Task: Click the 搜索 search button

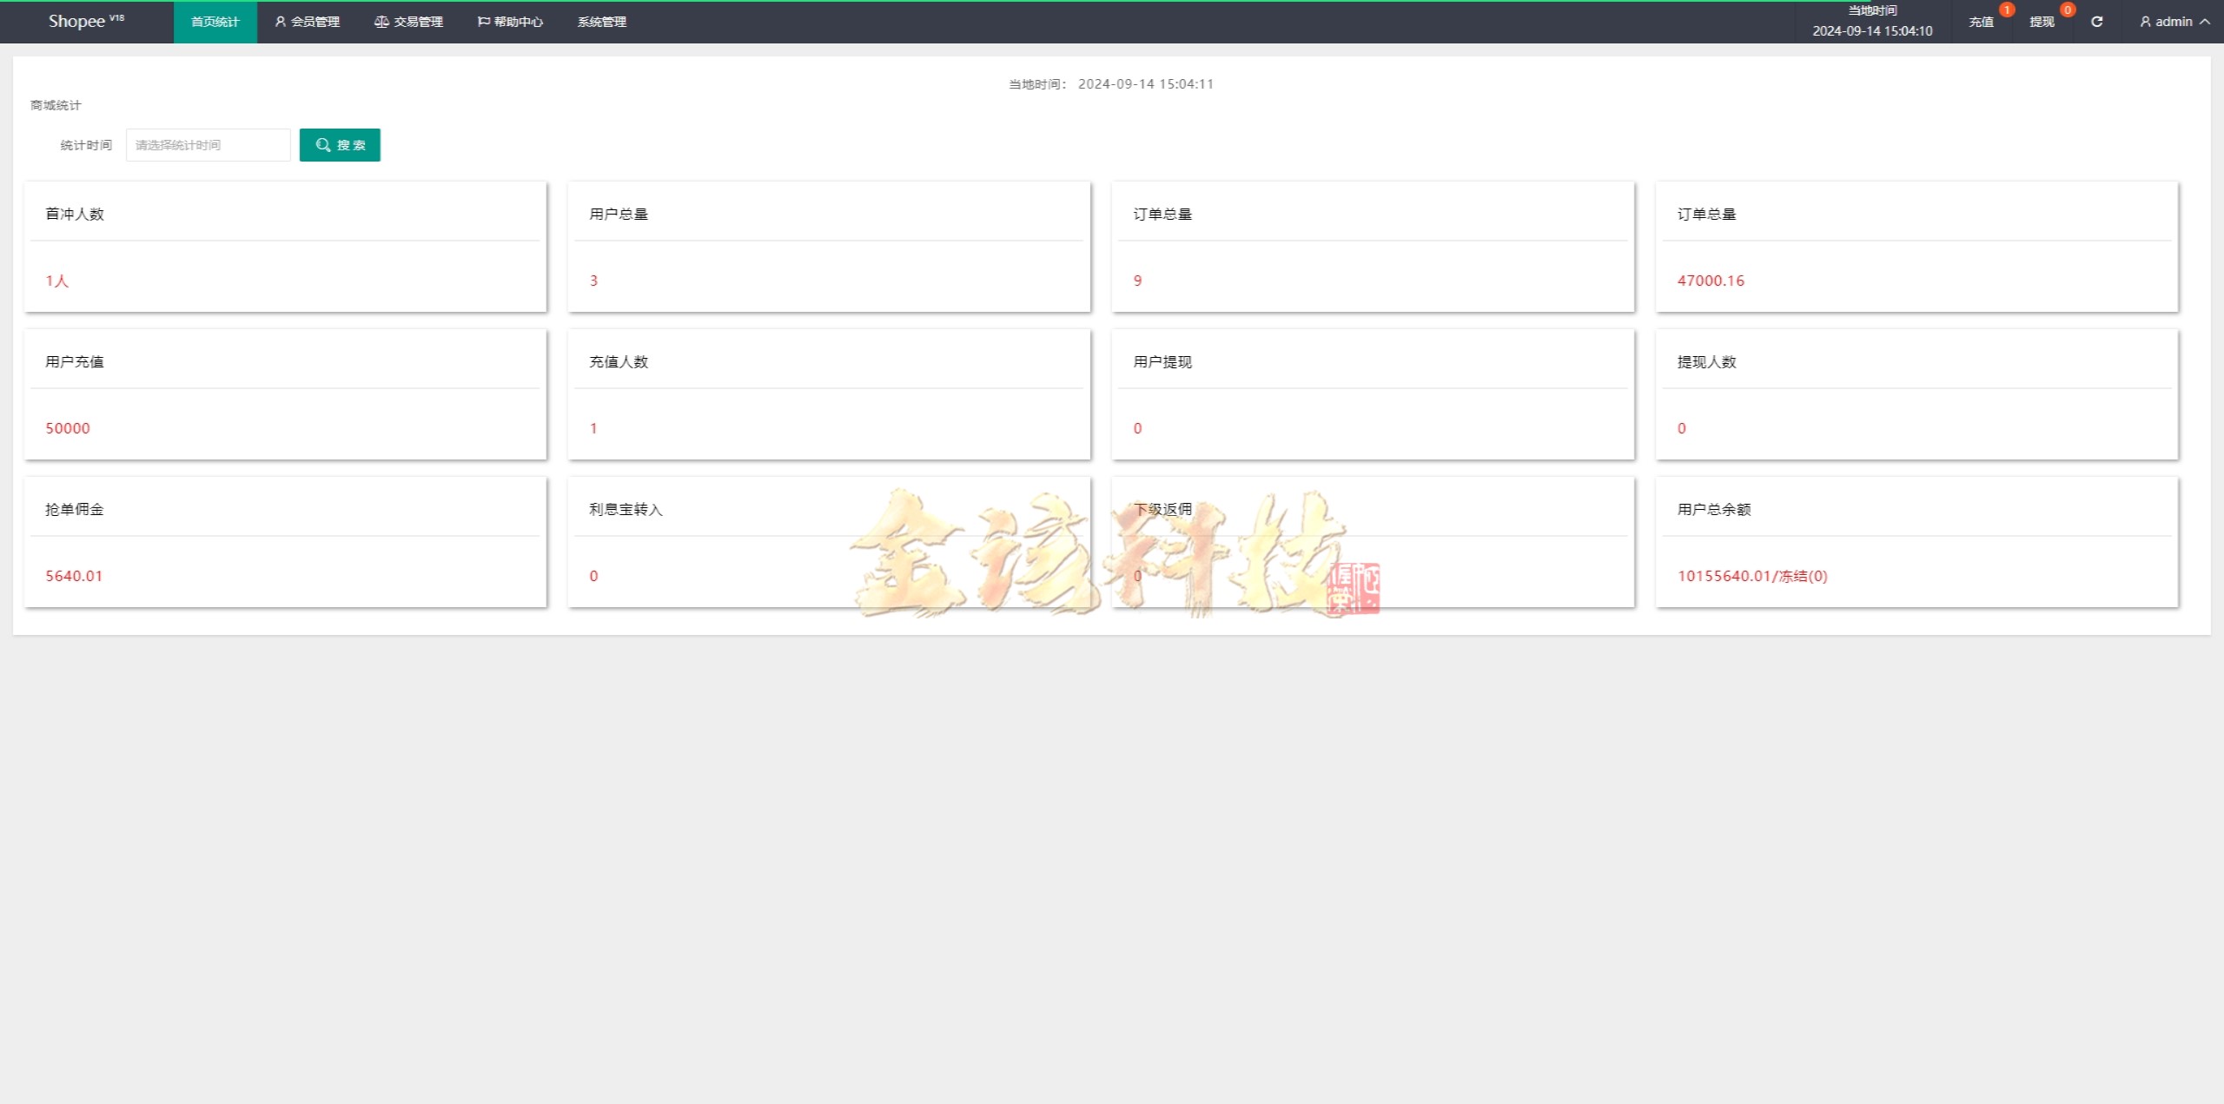Action: (340, 145)
